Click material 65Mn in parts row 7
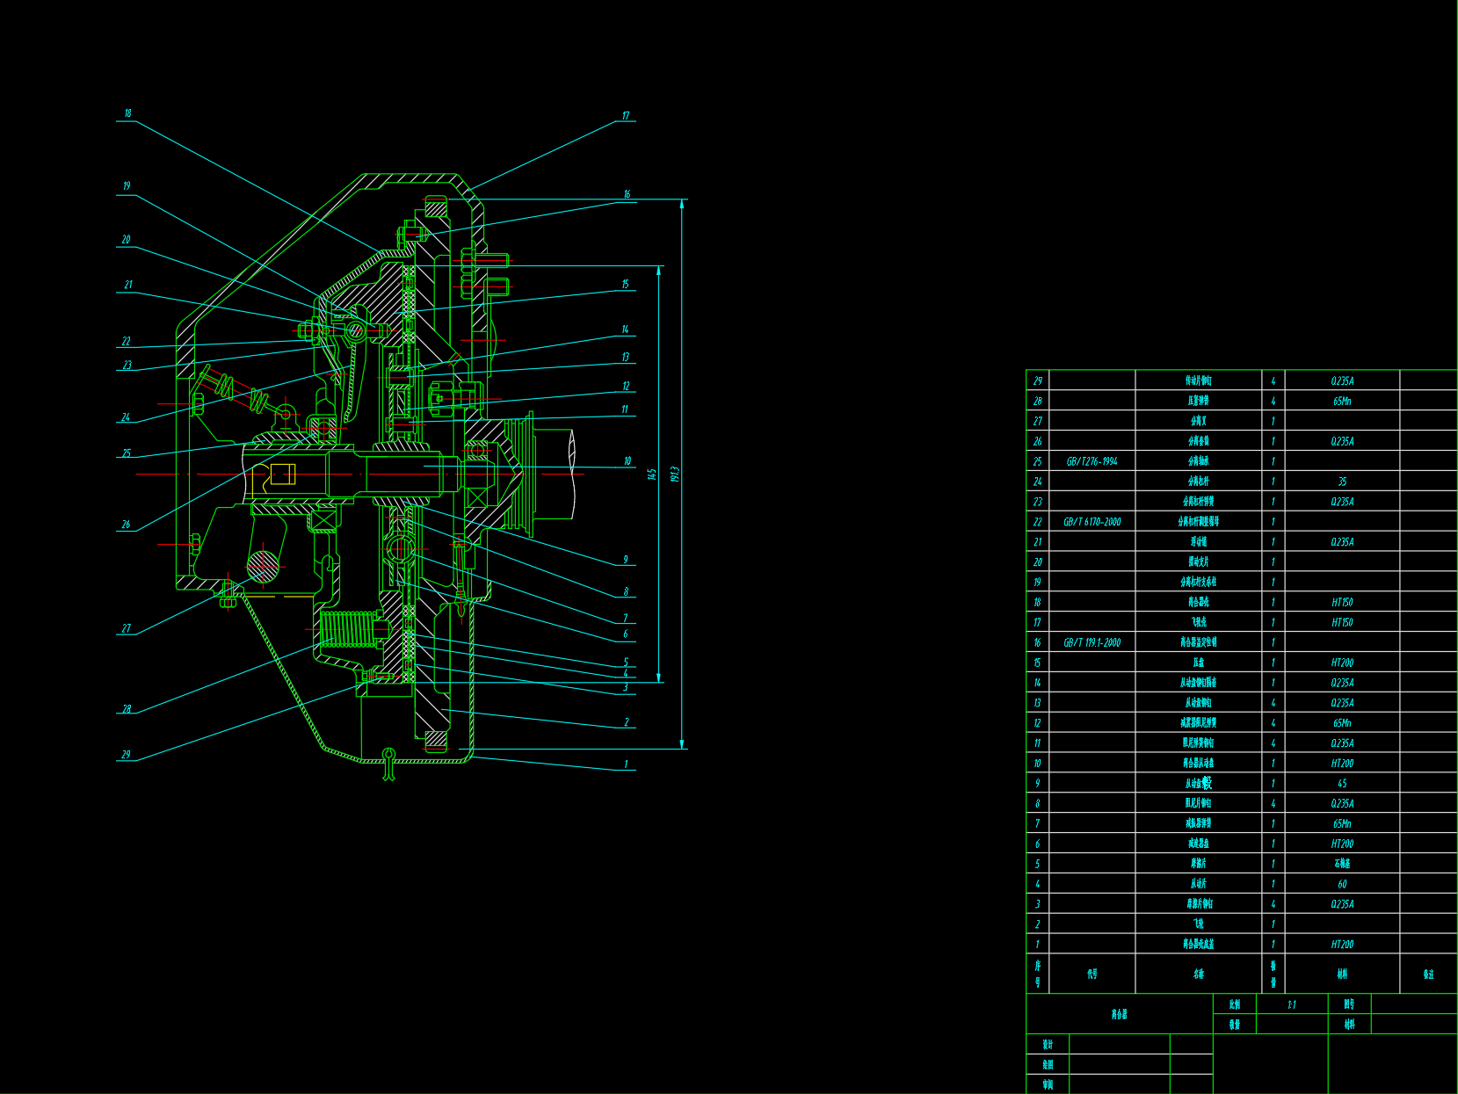The image size is (1458, 1094). click(1342, 824)
